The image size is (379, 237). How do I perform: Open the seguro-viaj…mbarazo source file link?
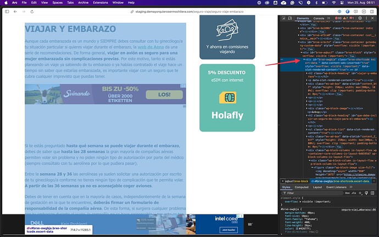[359, 210]
